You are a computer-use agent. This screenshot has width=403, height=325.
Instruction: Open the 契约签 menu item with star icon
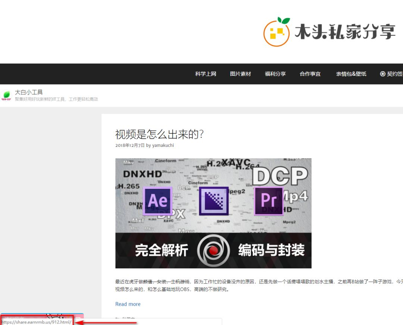(391, 74)
